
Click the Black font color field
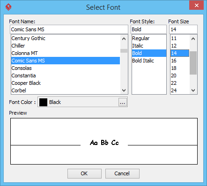pyautogui.click(x=82, y=102)
